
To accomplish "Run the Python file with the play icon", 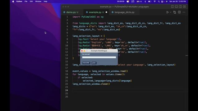I will pyautogui.click(x=167, y=12).
